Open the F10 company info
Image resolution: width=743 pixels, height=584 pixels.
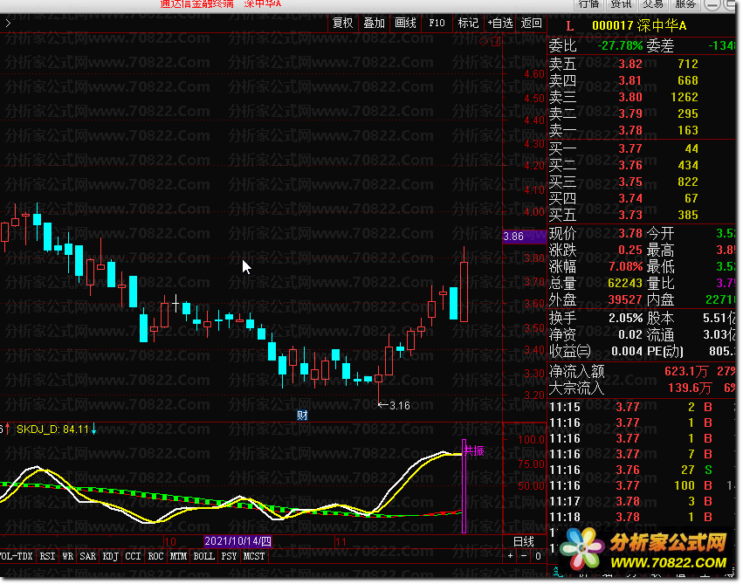[437, 24]
